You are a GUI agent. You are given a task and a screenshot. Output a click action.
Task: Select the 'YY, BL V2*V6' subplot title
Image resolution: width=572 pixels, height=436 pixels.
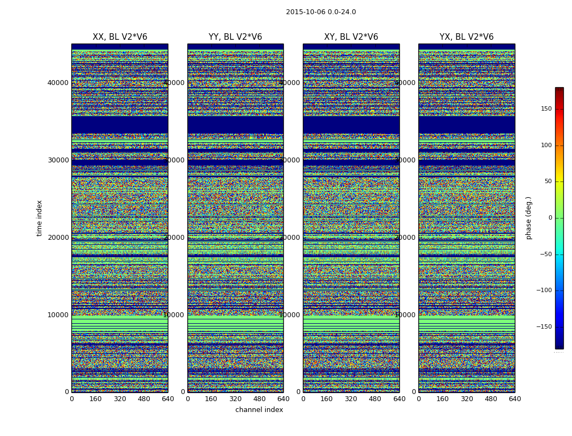click(x=235, y=37)
